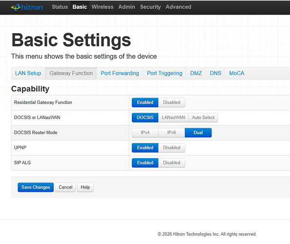Click the Basic Settings title
Screen dimensions: 290x244
tap(71, 41)
